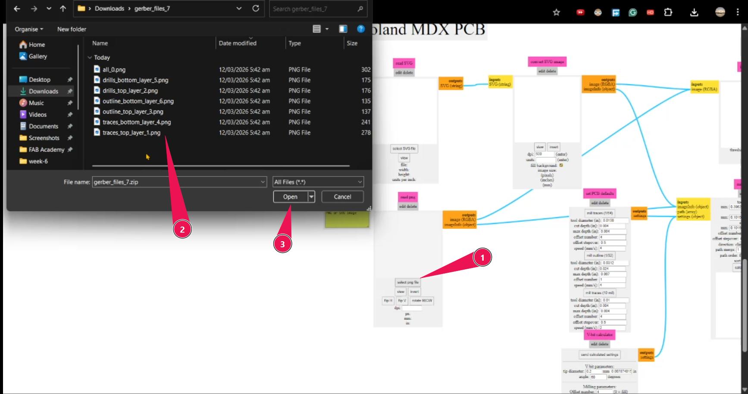Screen dimensions: 748x394
Task: Cancel the file dialog
Action: tap(343, 197)
